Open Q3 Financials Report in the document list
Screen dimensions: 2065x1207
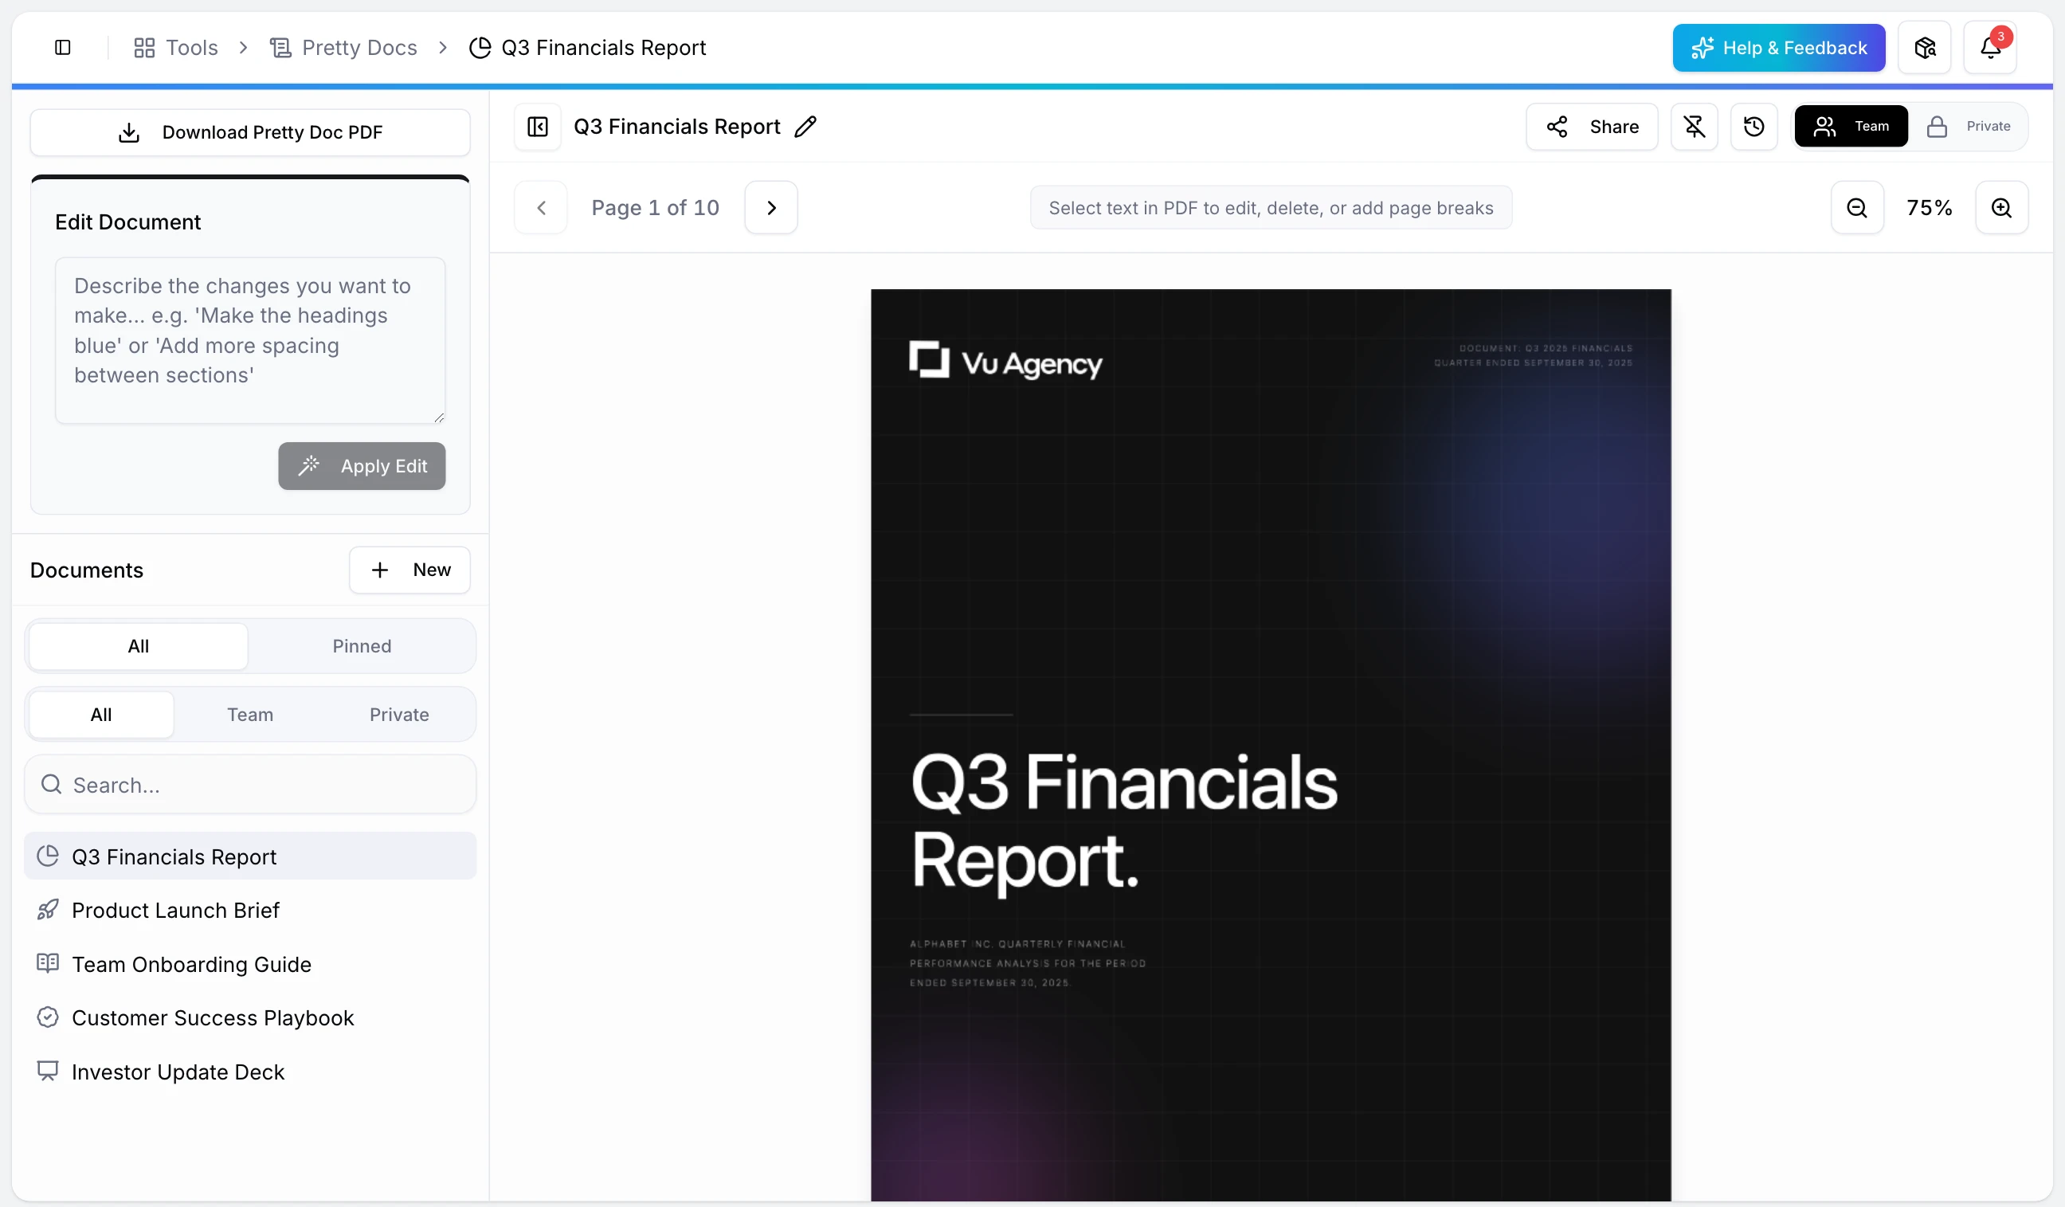(x=250, y=856)
